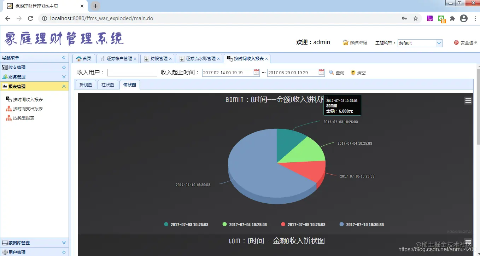The image size is (480, 256).
Task: Go back in the browser
Action: click(x=8, y=18)
